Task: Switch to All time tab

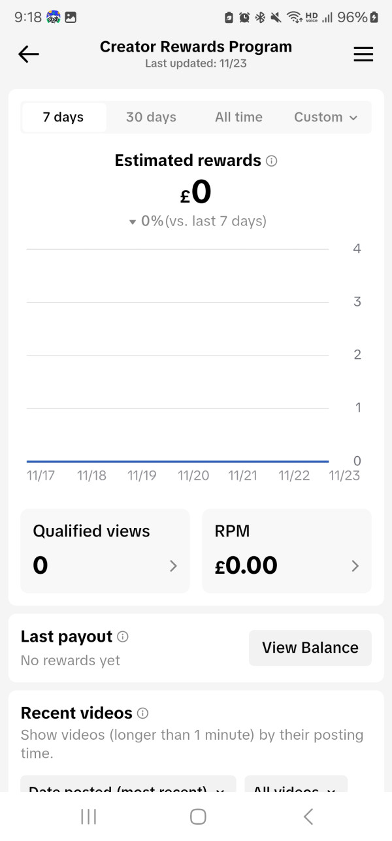Action: pyautogui.click(x=238, y=118)
